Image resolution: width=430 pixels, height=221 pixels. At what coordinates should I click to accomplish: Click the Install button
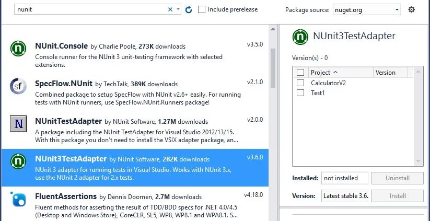(397, 196)
